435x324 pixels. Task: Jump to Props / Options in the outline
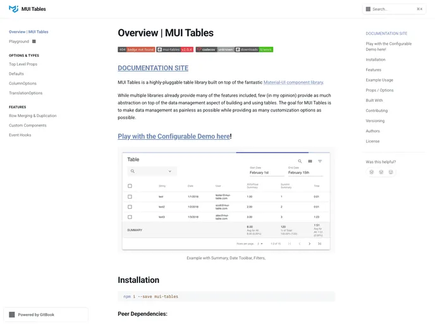[x=379, y=90]
